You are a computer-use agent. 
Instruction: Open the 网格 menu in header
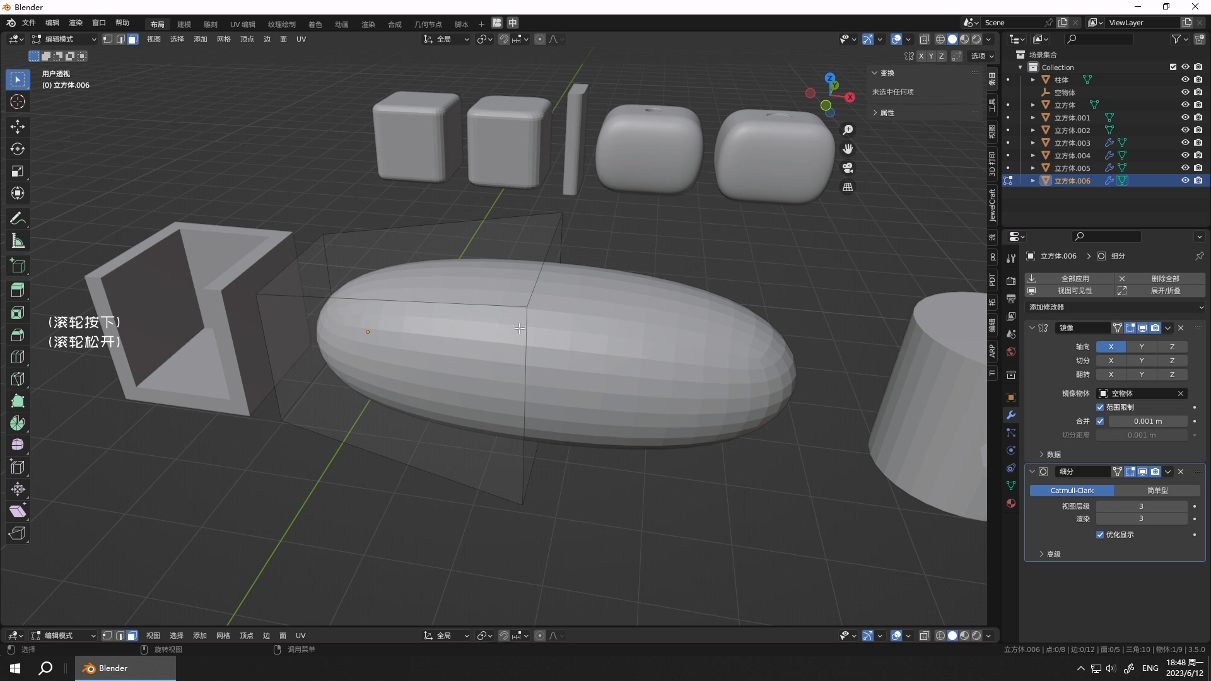point(223,39)
